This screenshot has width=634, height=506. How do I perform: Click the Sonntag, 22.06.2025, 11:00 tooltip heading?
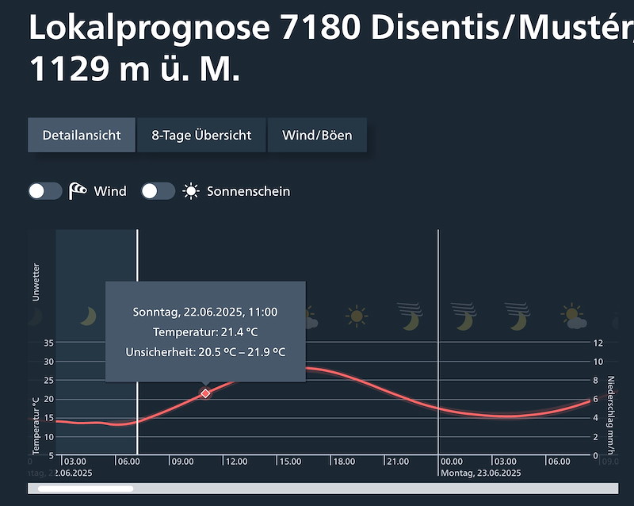pos(205,312)
